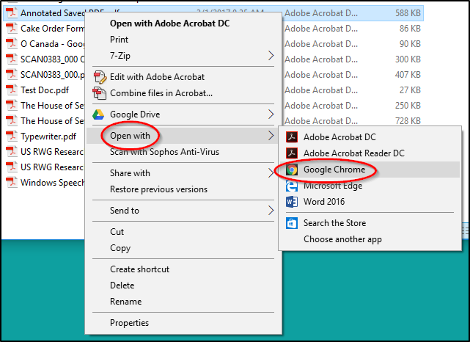Click the Combine files in Acrobat icon
The width and height of the screenshot is (470, 342).
(x=99, y=93)
